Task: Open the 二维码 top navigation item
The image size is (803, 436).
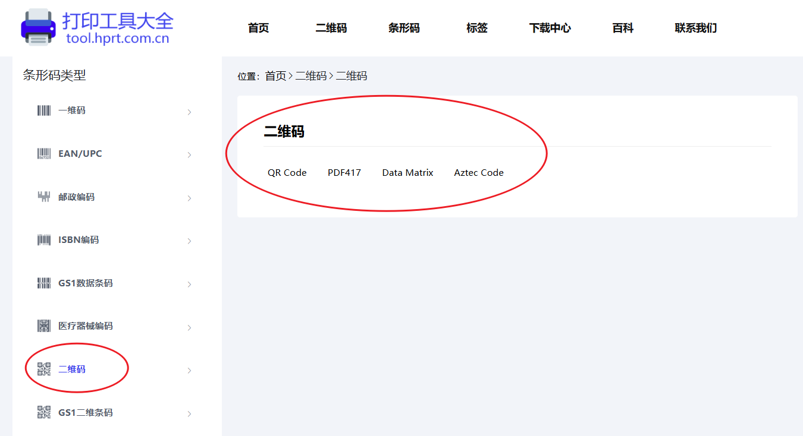Action: 331,28
